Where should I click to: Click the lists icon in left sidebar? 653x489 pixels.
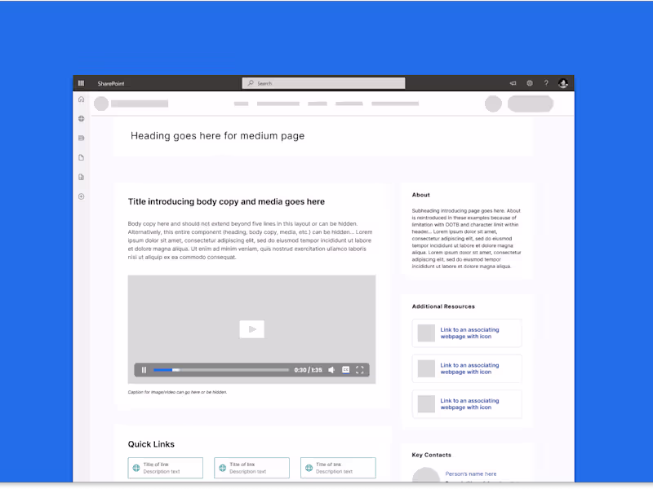(x=81, y=177)
